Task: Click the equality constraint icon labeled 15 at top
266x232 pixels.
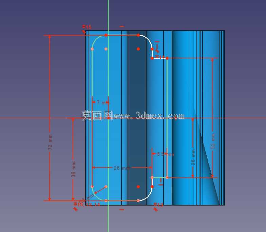Action: (x=87, y=27)
